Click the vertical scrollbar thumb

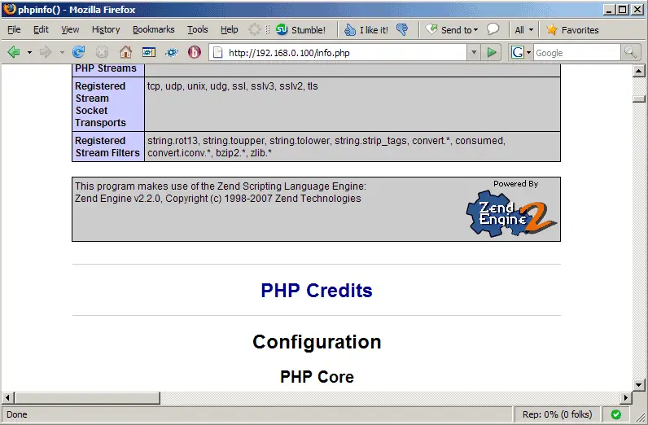point(639,99)
